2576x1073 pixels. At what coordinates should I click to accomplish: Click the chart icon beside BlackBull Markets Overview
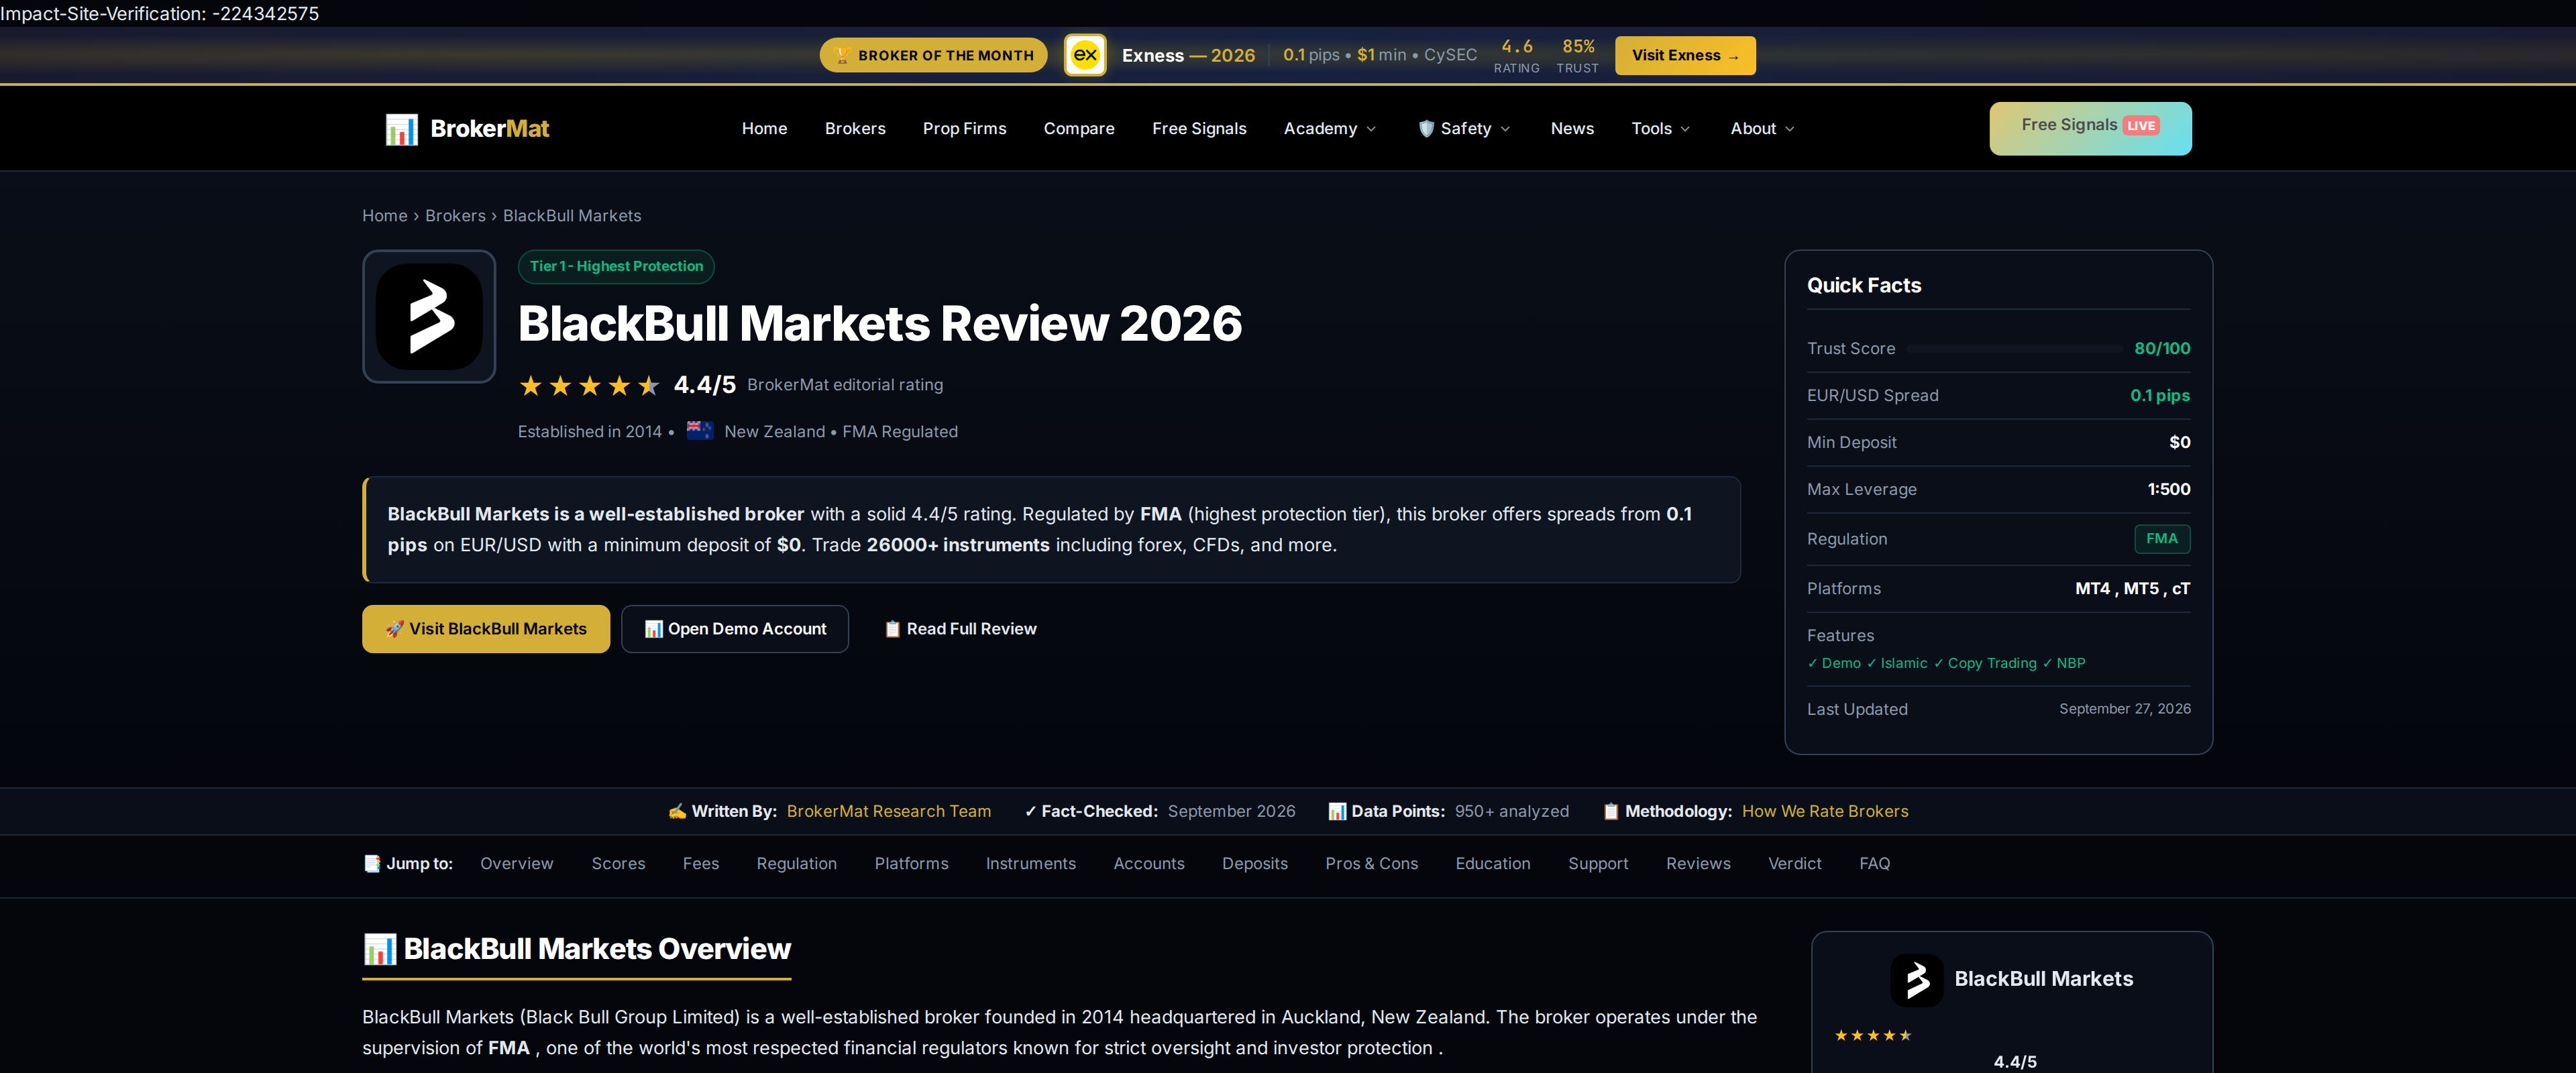coord(380,949)
